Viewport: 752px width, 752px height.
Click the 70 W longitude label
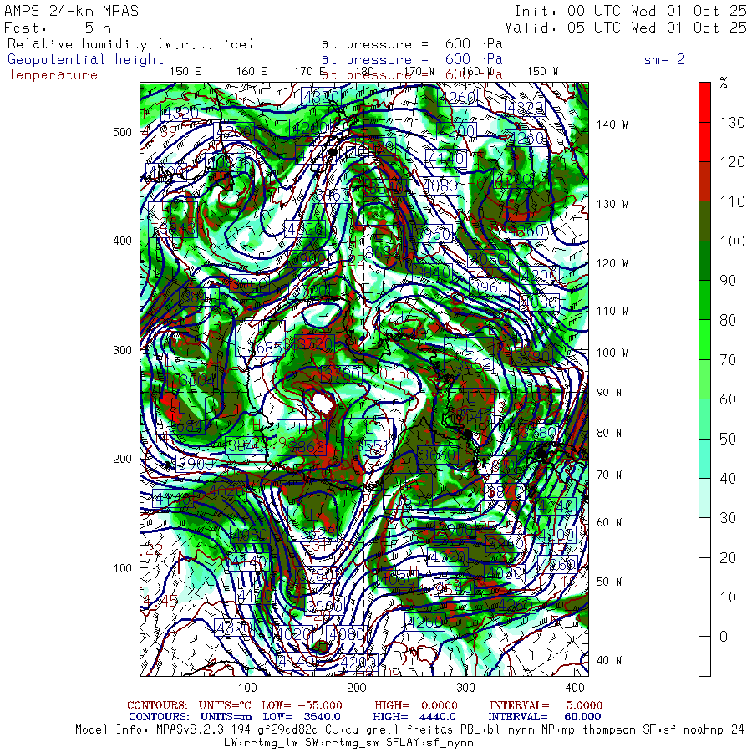(609, 475)
